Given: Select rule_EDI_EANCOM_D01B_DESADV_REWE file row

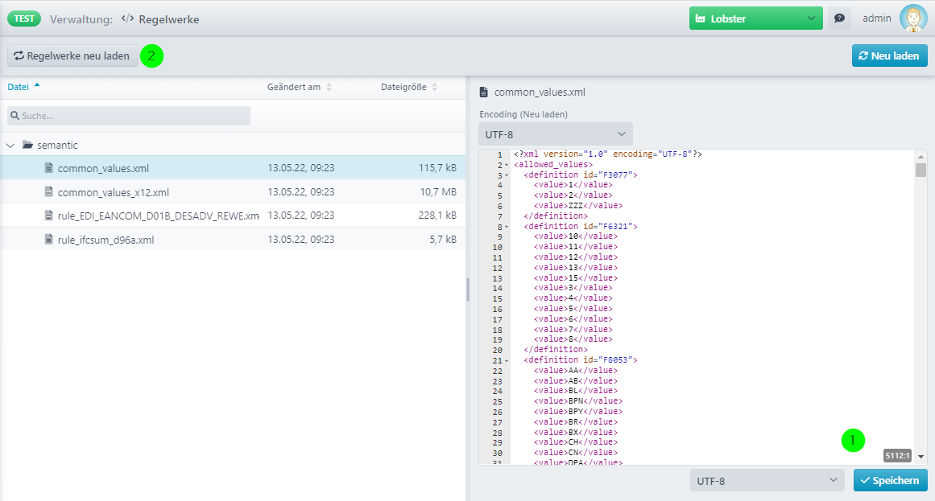Looking at the screenshot, I should (x=158, y=216).
